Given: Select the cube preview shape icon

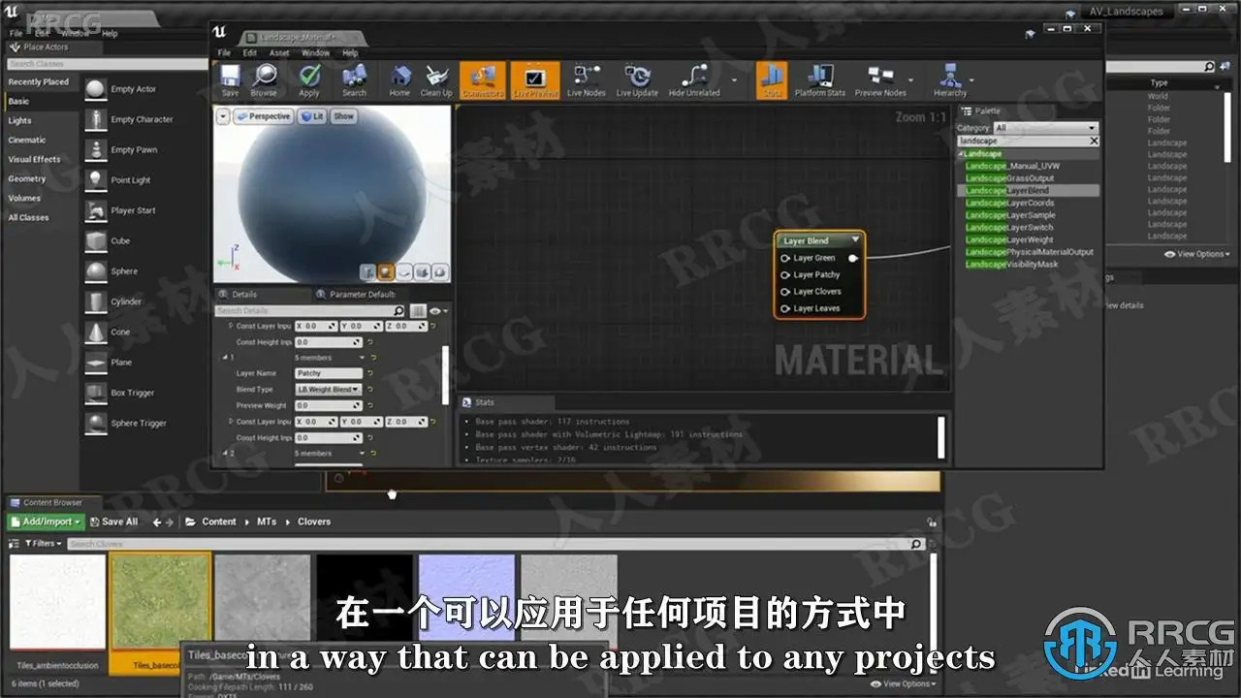Looking at the screenshot, I should (423, 272).
